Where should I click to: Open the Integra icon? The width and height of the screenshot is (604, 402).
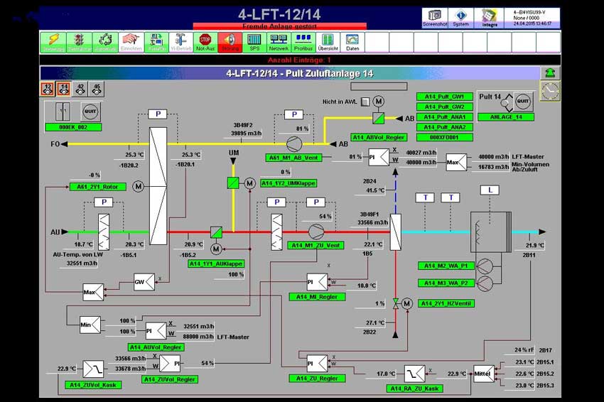[x=489, y=18]
